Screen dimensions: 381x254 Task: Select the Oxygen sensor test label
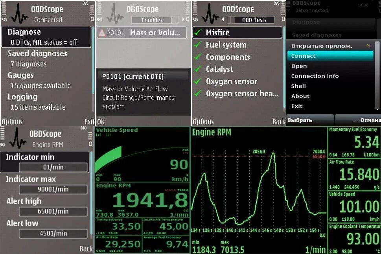click(232, 81)
